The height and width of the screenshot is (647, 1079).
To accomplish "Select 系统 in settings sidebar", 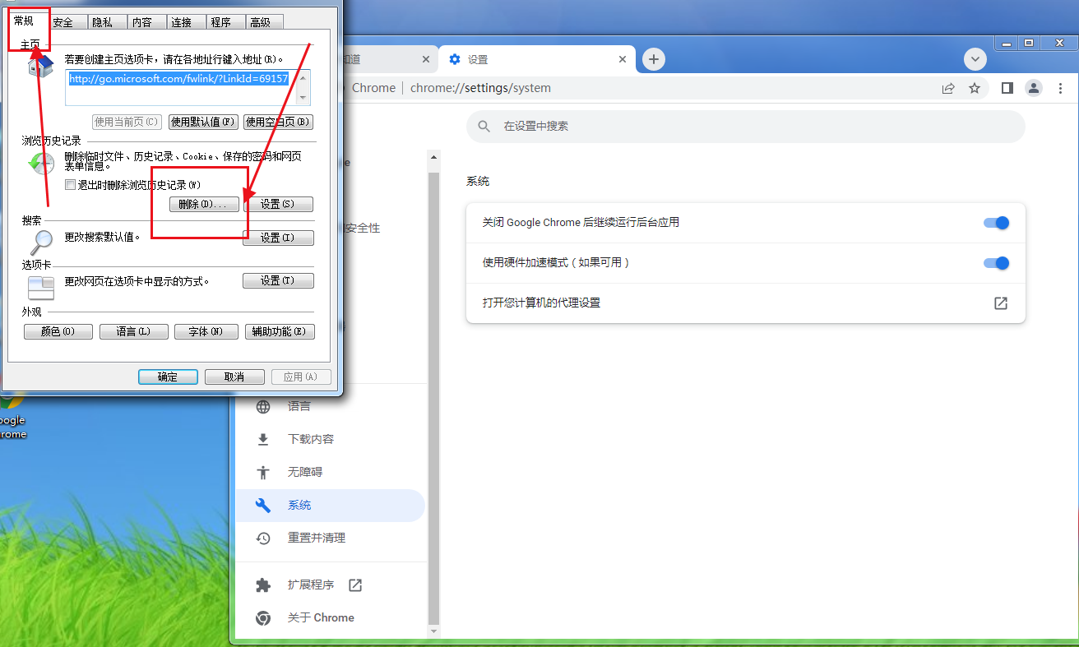I will pos(330,505).
